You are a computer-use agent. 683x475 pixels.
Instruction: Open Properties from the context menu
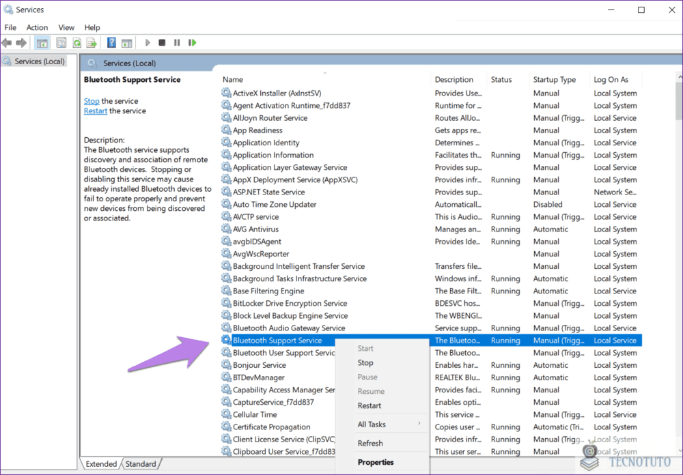(x=376, y=462)
